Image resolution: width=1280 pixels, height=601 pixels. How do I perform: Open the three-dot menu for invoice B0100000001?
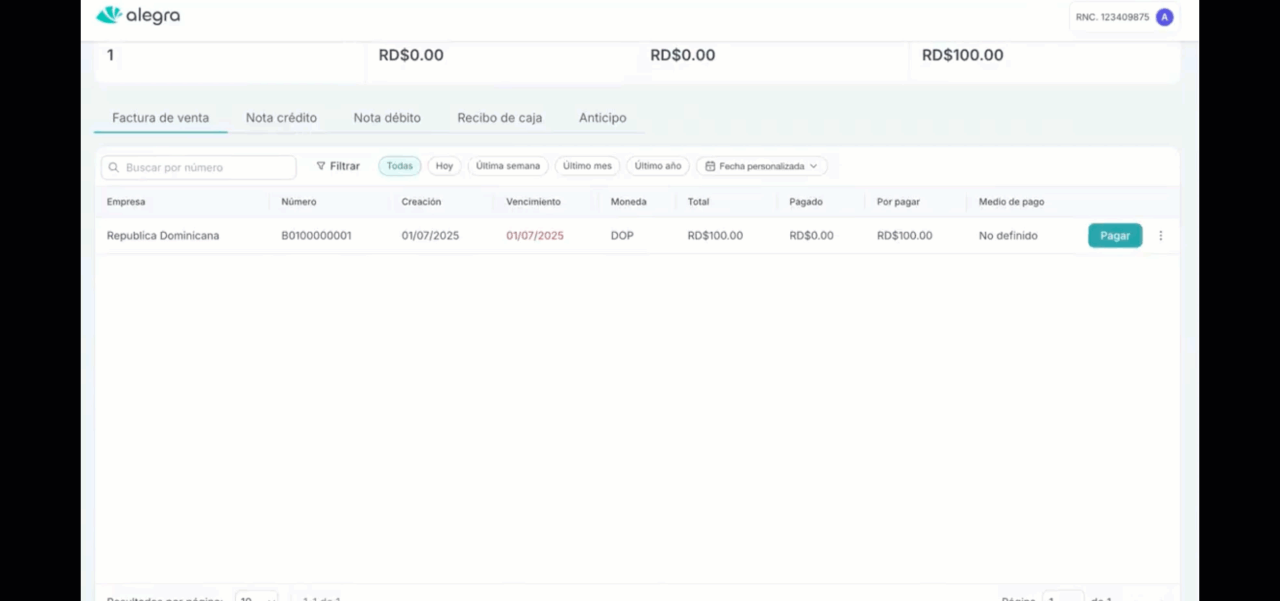(1161, 236)
